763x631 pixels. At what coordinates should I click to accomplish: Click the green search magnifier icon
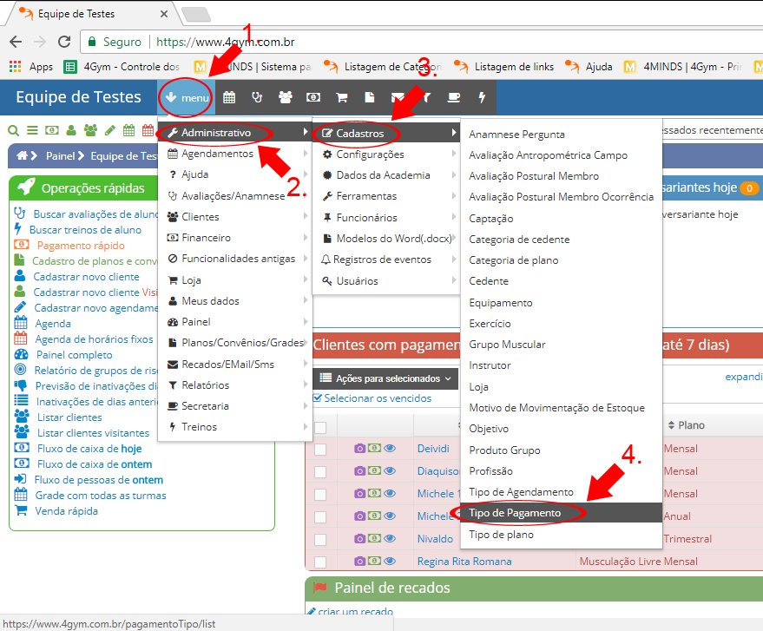pos(13,131)
